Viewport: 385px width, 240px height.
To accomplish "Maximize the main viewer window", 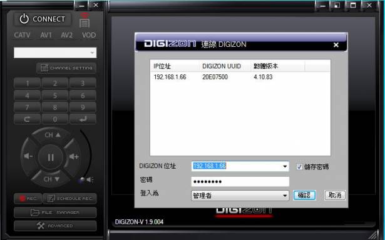I will click(x=353, y=6).
